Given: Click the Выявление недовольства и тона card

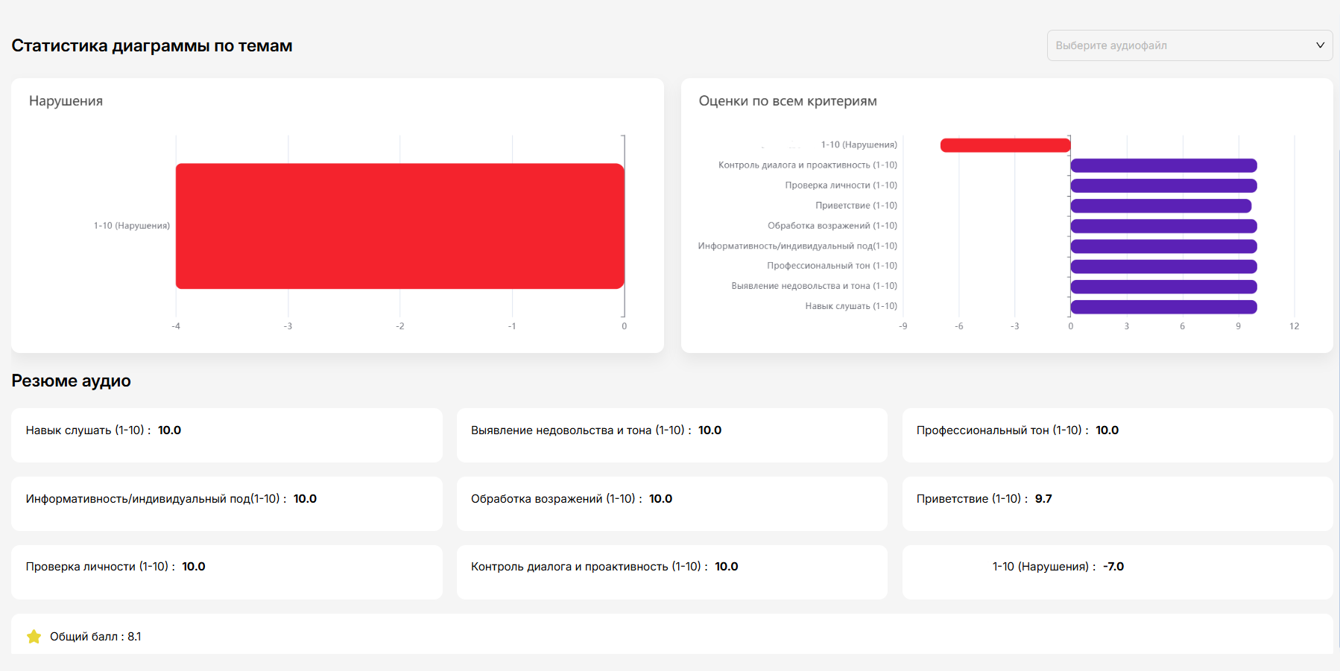Looking at the screenshot, I should 671,435.
